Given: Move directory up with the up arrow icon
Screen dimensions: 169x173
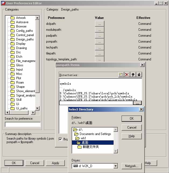Looking at the screenshot, I should (133, 75).
